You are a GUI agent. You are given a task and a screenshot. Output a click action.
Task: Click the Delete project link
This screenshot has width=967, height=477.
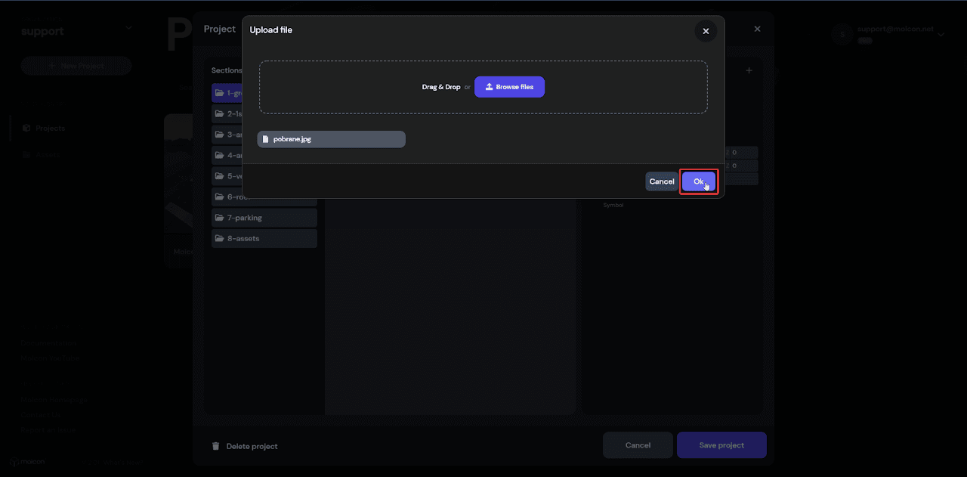(252, 446)
